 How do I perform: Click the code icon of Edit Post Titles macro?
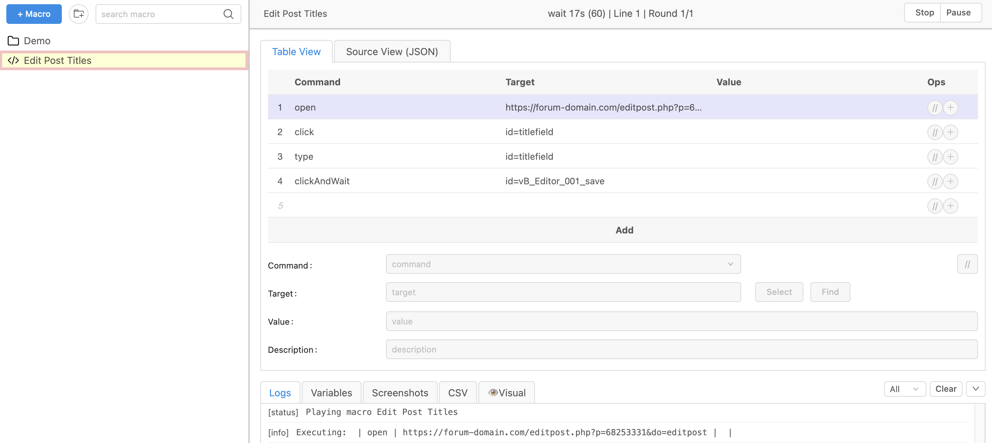pyautogui.click(x=13, y=60)
